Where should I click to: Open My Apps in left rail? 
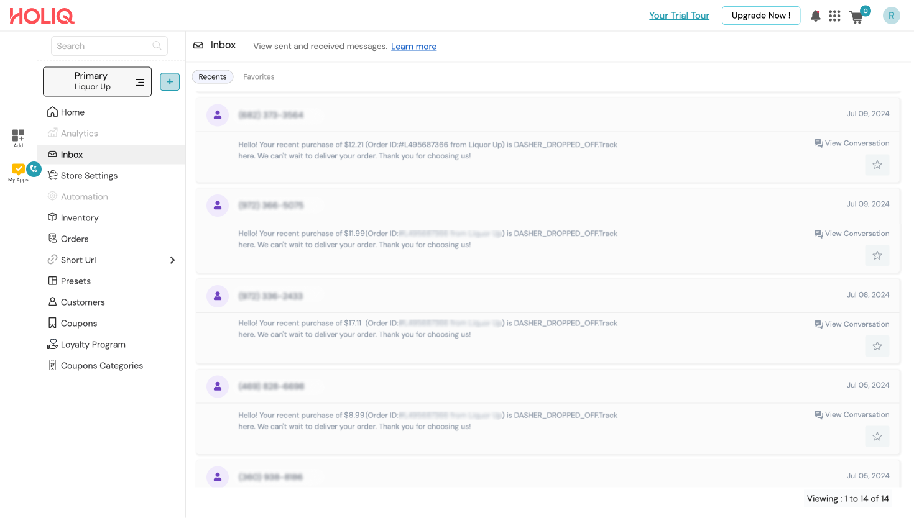click(x=19, y=171)
